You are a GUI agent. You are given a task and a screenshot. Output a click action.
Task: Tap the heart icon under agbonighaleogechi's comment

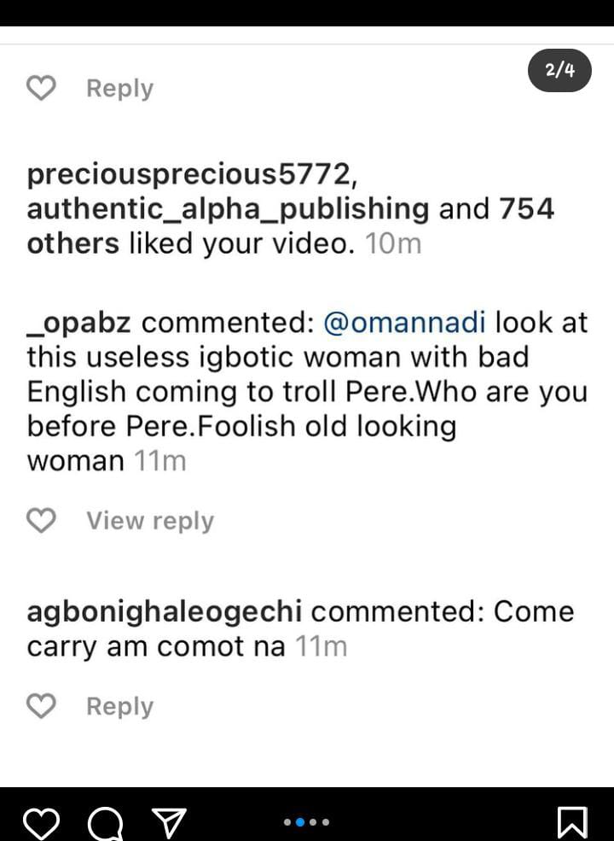(41, 706)
